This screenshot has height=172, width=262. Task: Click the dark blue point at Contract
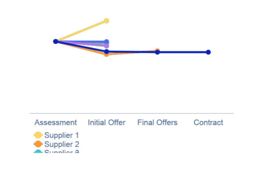208,52
